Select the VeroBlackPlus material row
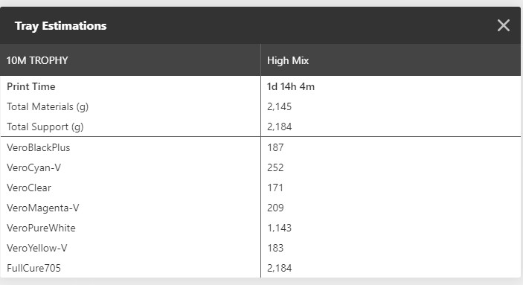Screen dimensions: 523x285 click(260, 147)
